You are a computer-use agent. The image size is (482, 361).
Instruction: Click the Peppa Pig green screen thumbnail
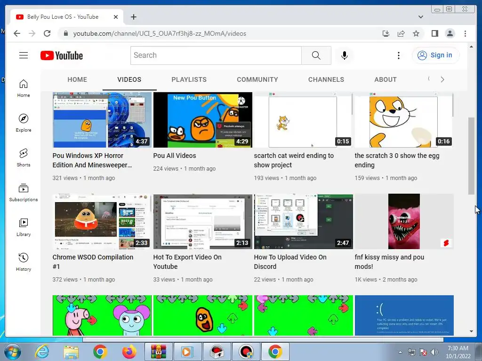tap(102, 315)
